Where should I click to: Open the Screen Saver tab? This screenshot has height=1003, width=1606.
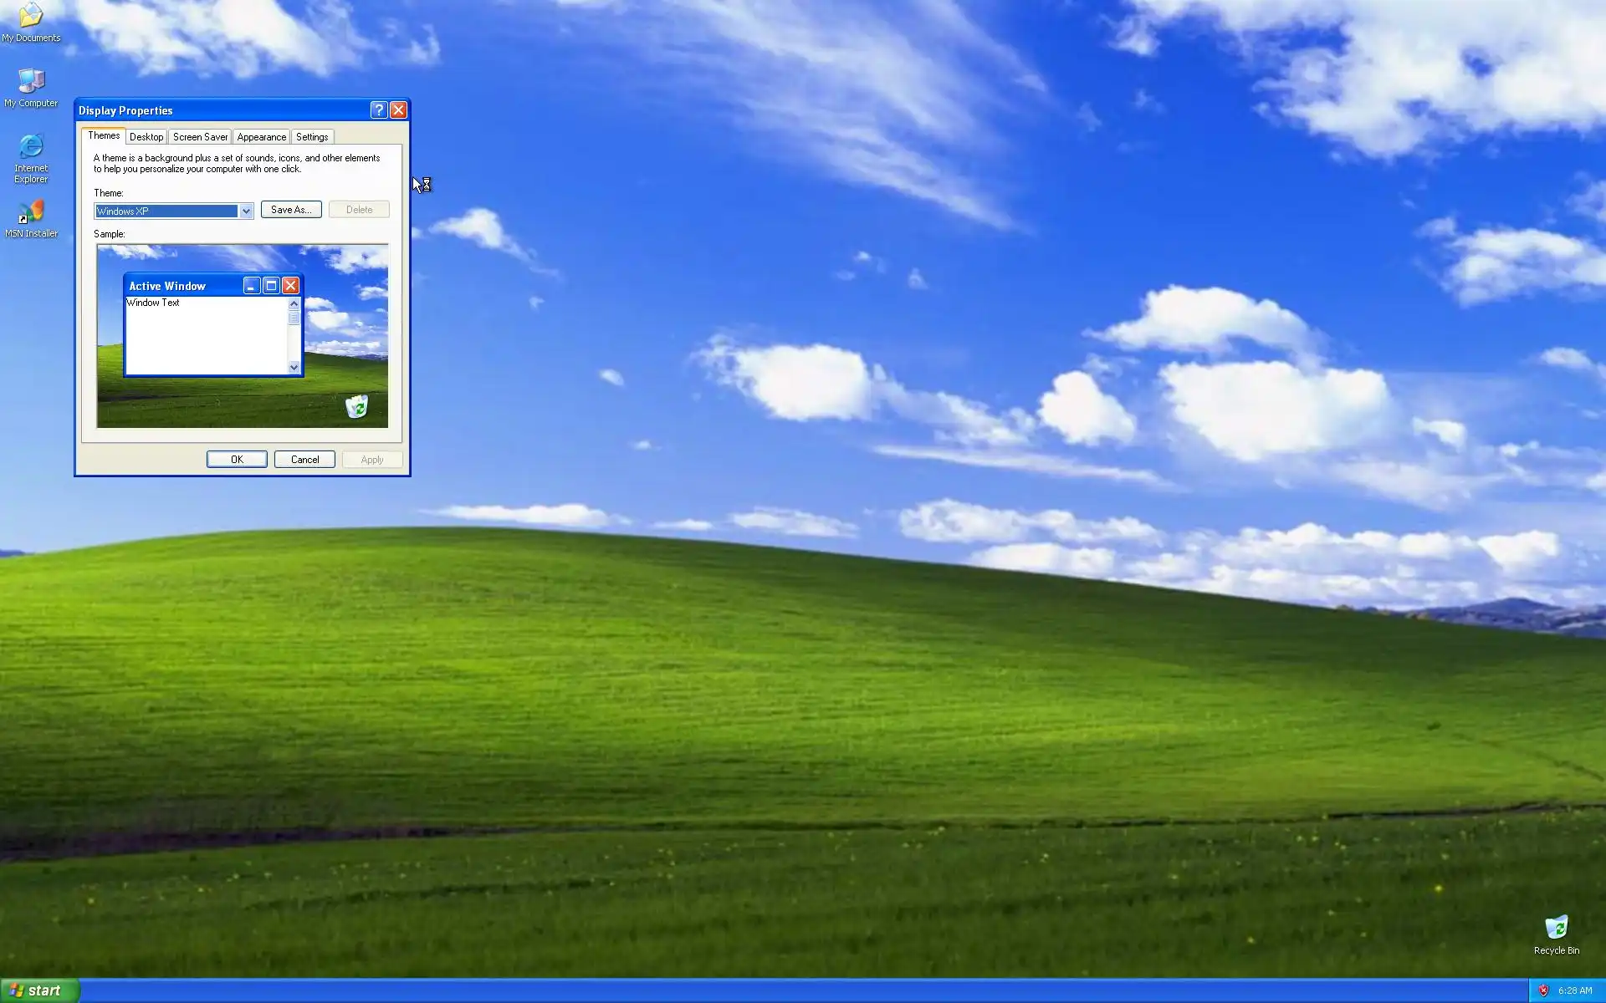(200, 137)
